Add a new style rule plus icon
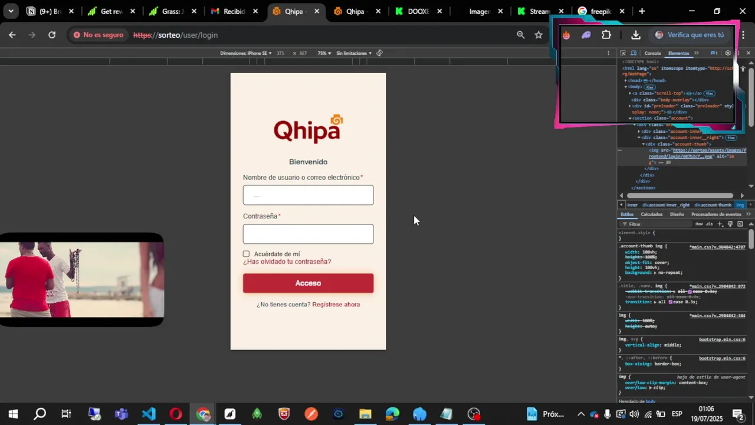Image resolution: width=755 pixels, height=425 pixels. coord(720,224)
